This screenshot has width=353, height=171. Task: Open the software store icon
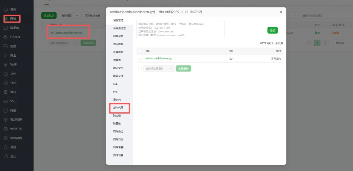click(x=6, y=138)
